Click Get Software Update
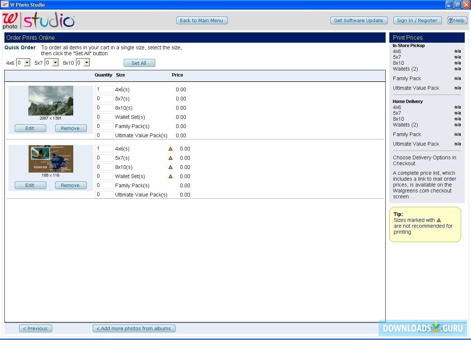 point(359,21)
